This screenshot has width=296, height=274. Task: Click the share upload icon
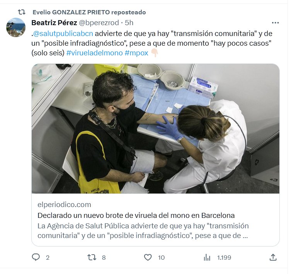(x=273, y=257)
